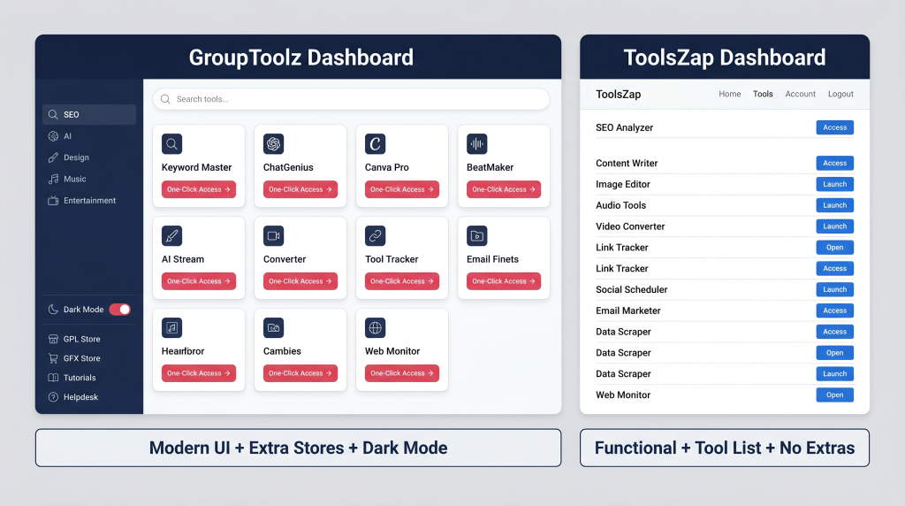Screen dimensions: 905x506
Task: Click One-Click Access for Canva Pro
Action: pos(402,189)
